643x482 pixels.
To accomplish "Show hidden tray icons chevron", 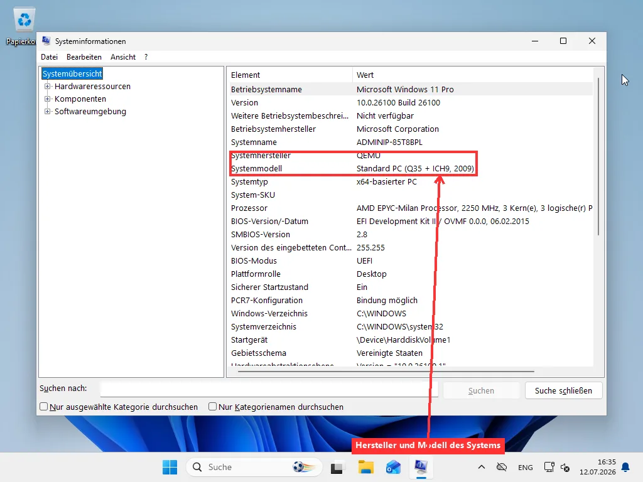I will pos(482,467).
